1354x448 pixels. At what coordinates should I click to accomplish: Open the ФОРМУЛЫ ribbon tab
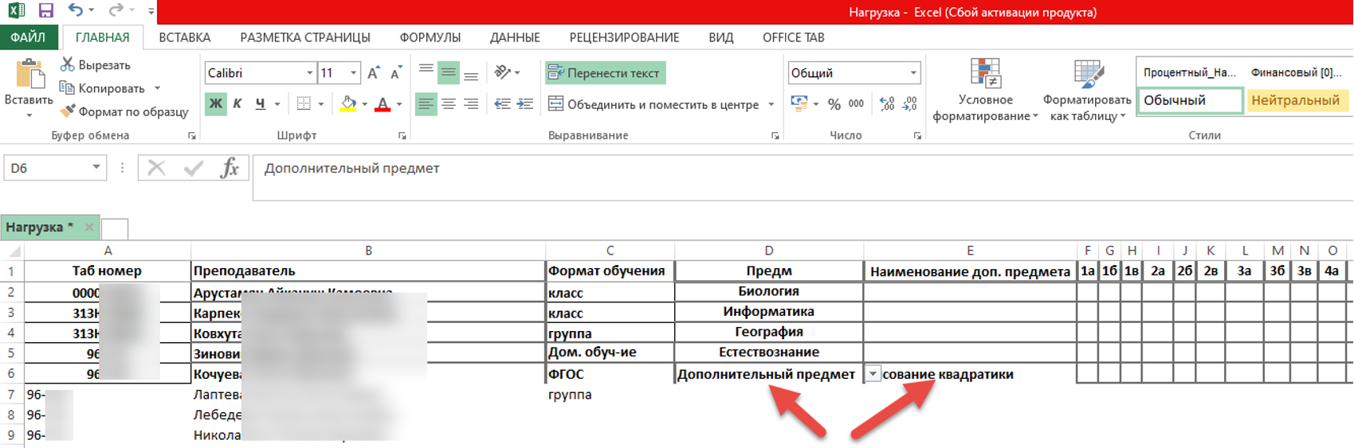(x=430, y=37)
